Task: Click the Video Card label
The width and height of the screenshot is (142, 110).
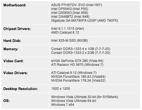Action: click(14, 61)
